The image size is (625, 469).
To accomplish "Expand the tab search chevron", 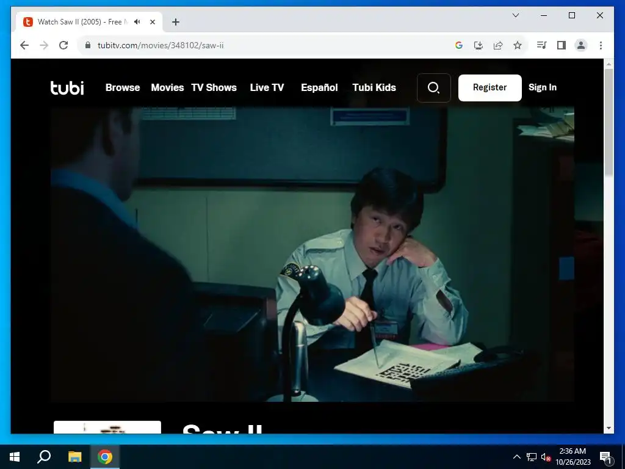I will 516,15.
